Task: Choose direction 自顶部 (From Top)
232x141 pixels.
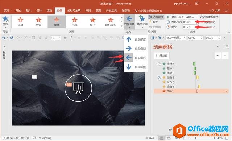Action: (136, 67)
